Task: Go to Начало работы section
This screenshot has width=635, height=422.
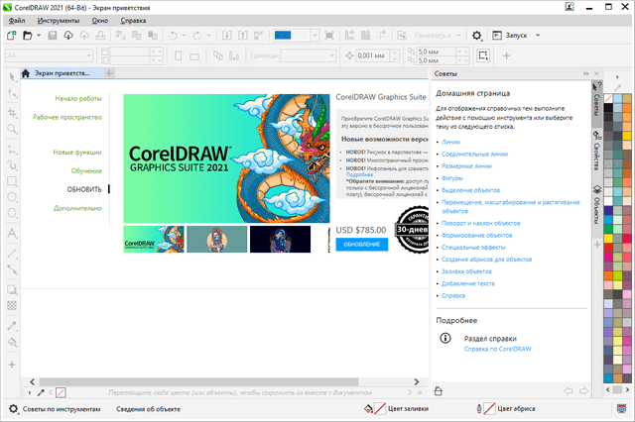Action: [x=78, y=99]
